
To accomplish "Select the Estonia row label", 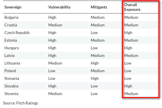I will [x=11, y=40].
